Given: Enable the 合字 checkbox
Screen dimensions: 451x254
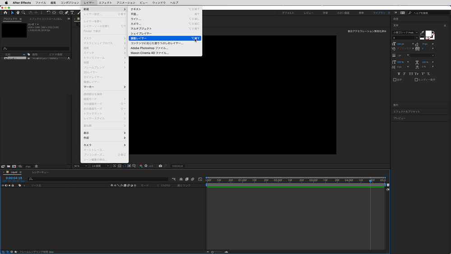Looking at the screenshot, I should tap(395, 80).
